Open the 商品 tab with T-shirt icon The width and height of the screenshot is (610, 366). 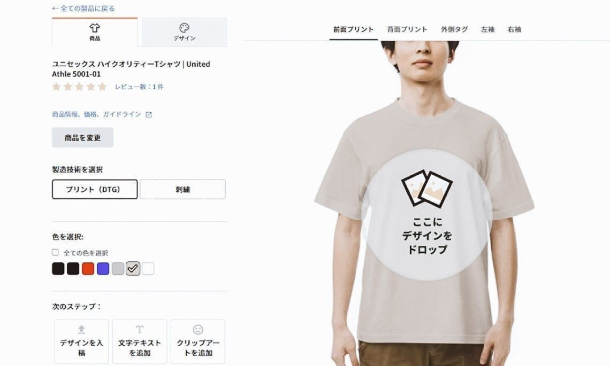pos(95,32)
